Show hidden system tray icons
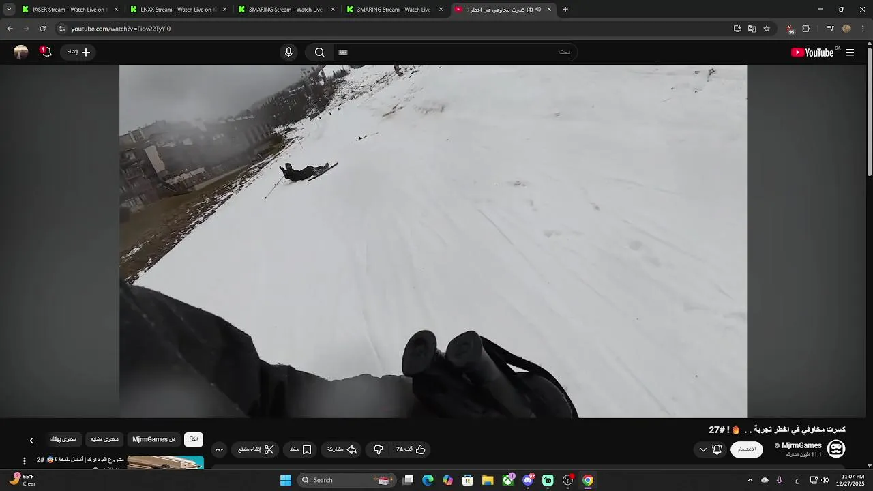This screenshot has width=873, height=491. coord(750,480)
